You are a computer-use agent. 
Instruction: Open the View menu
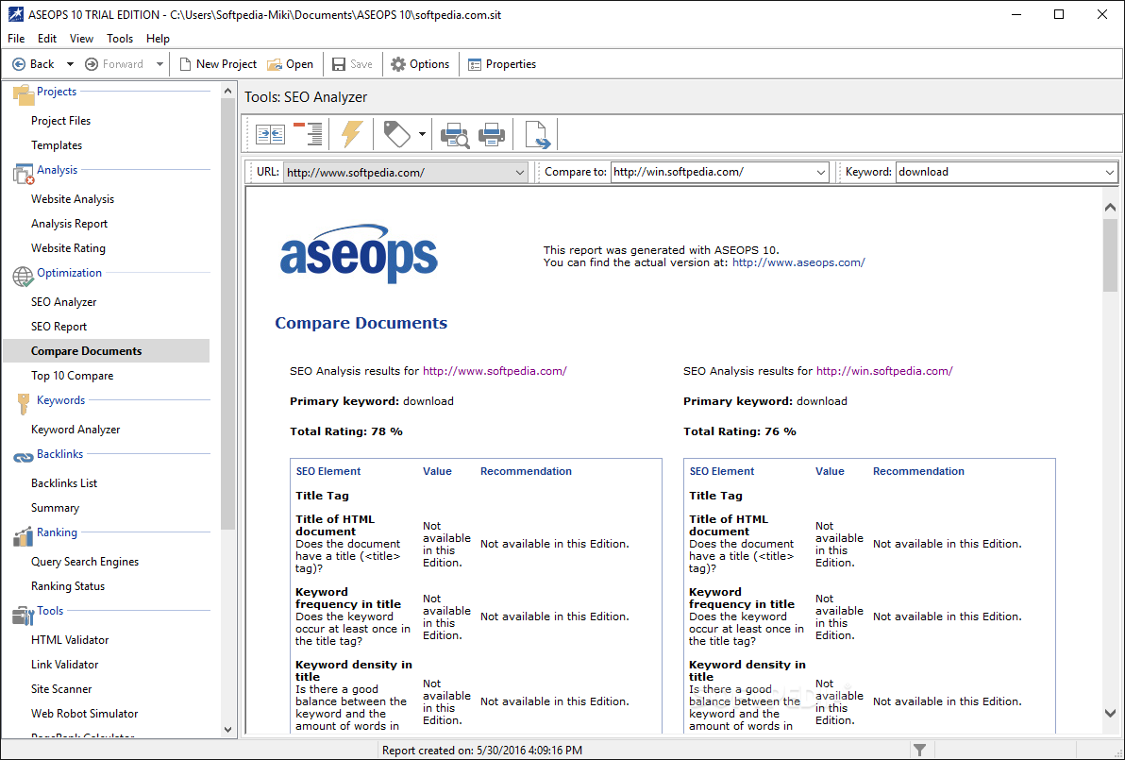81,39
